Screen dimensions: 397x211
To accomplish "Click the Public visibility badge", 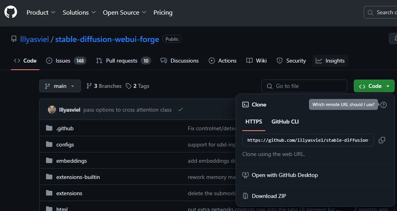I will [172, 39].
